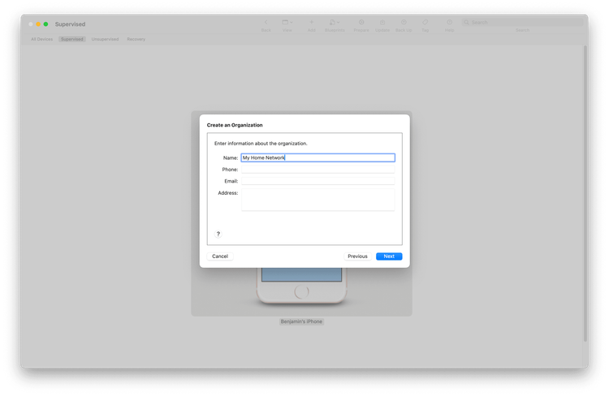
Task: Click the Back toolbar icon
Action: (x=266, y=24)
